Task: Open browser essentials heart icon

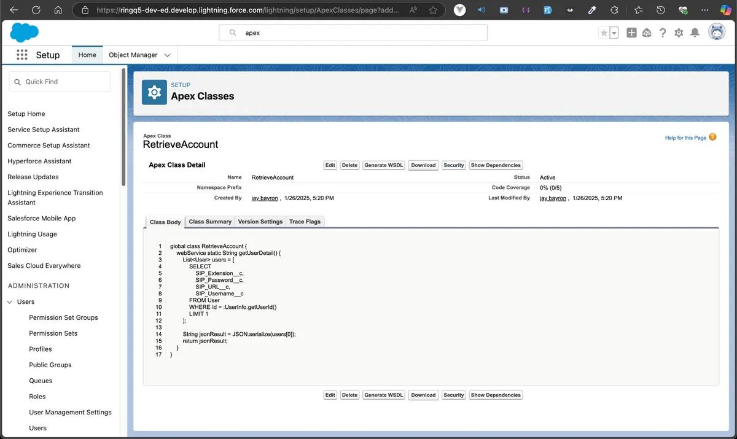Action: 682,10
